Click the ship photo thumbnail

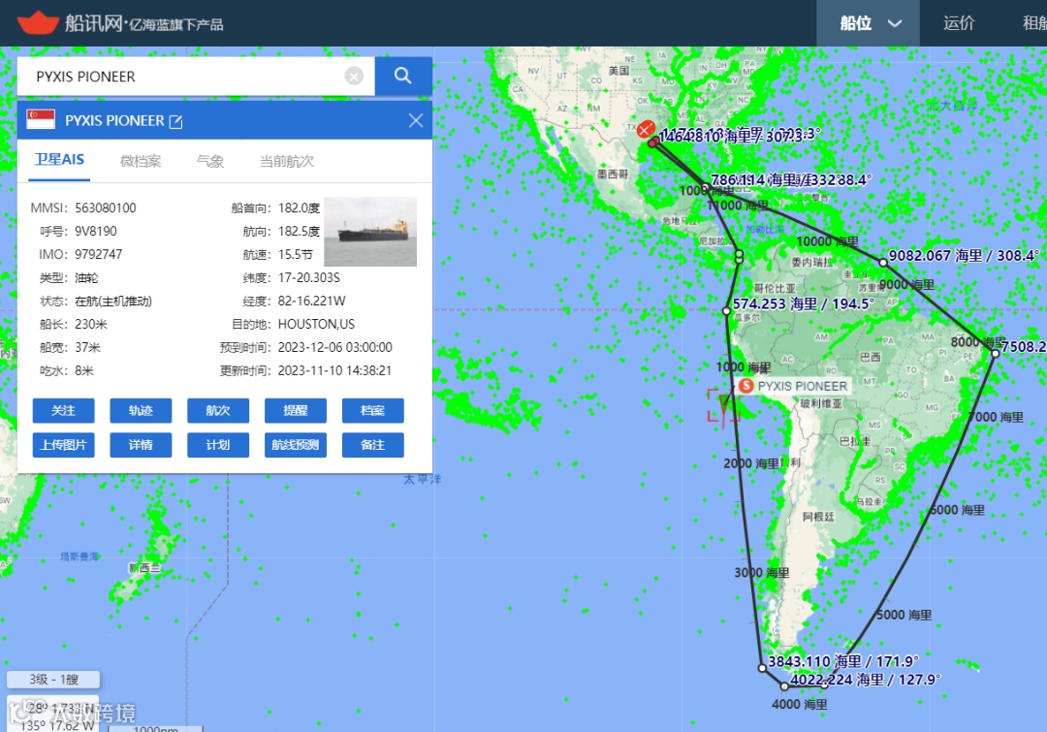click(x=370, y=232)
